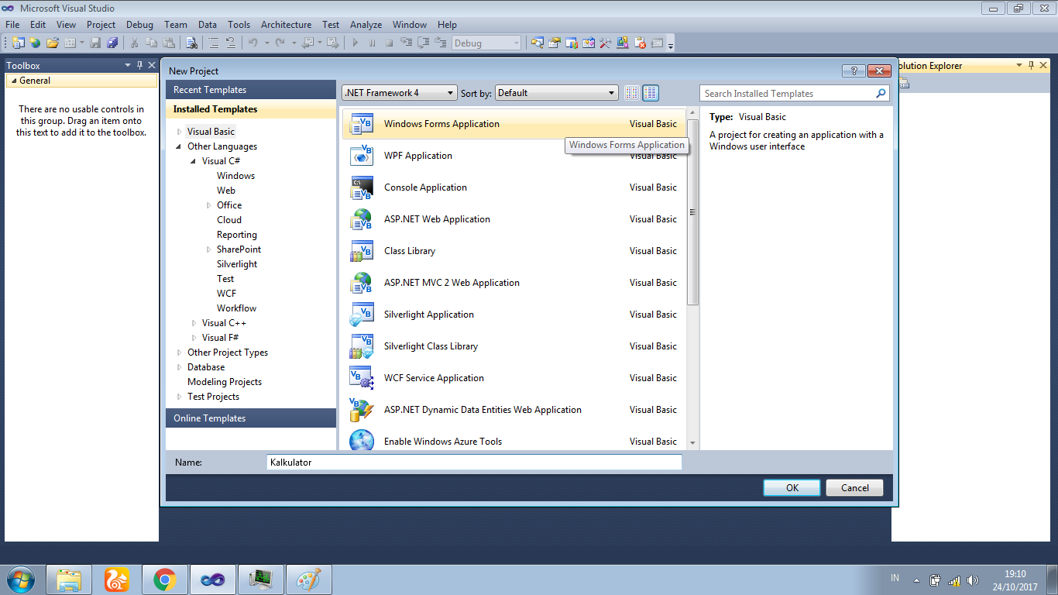Select the Console Application template
1058x595 pixels.
(x=514, y=187)
